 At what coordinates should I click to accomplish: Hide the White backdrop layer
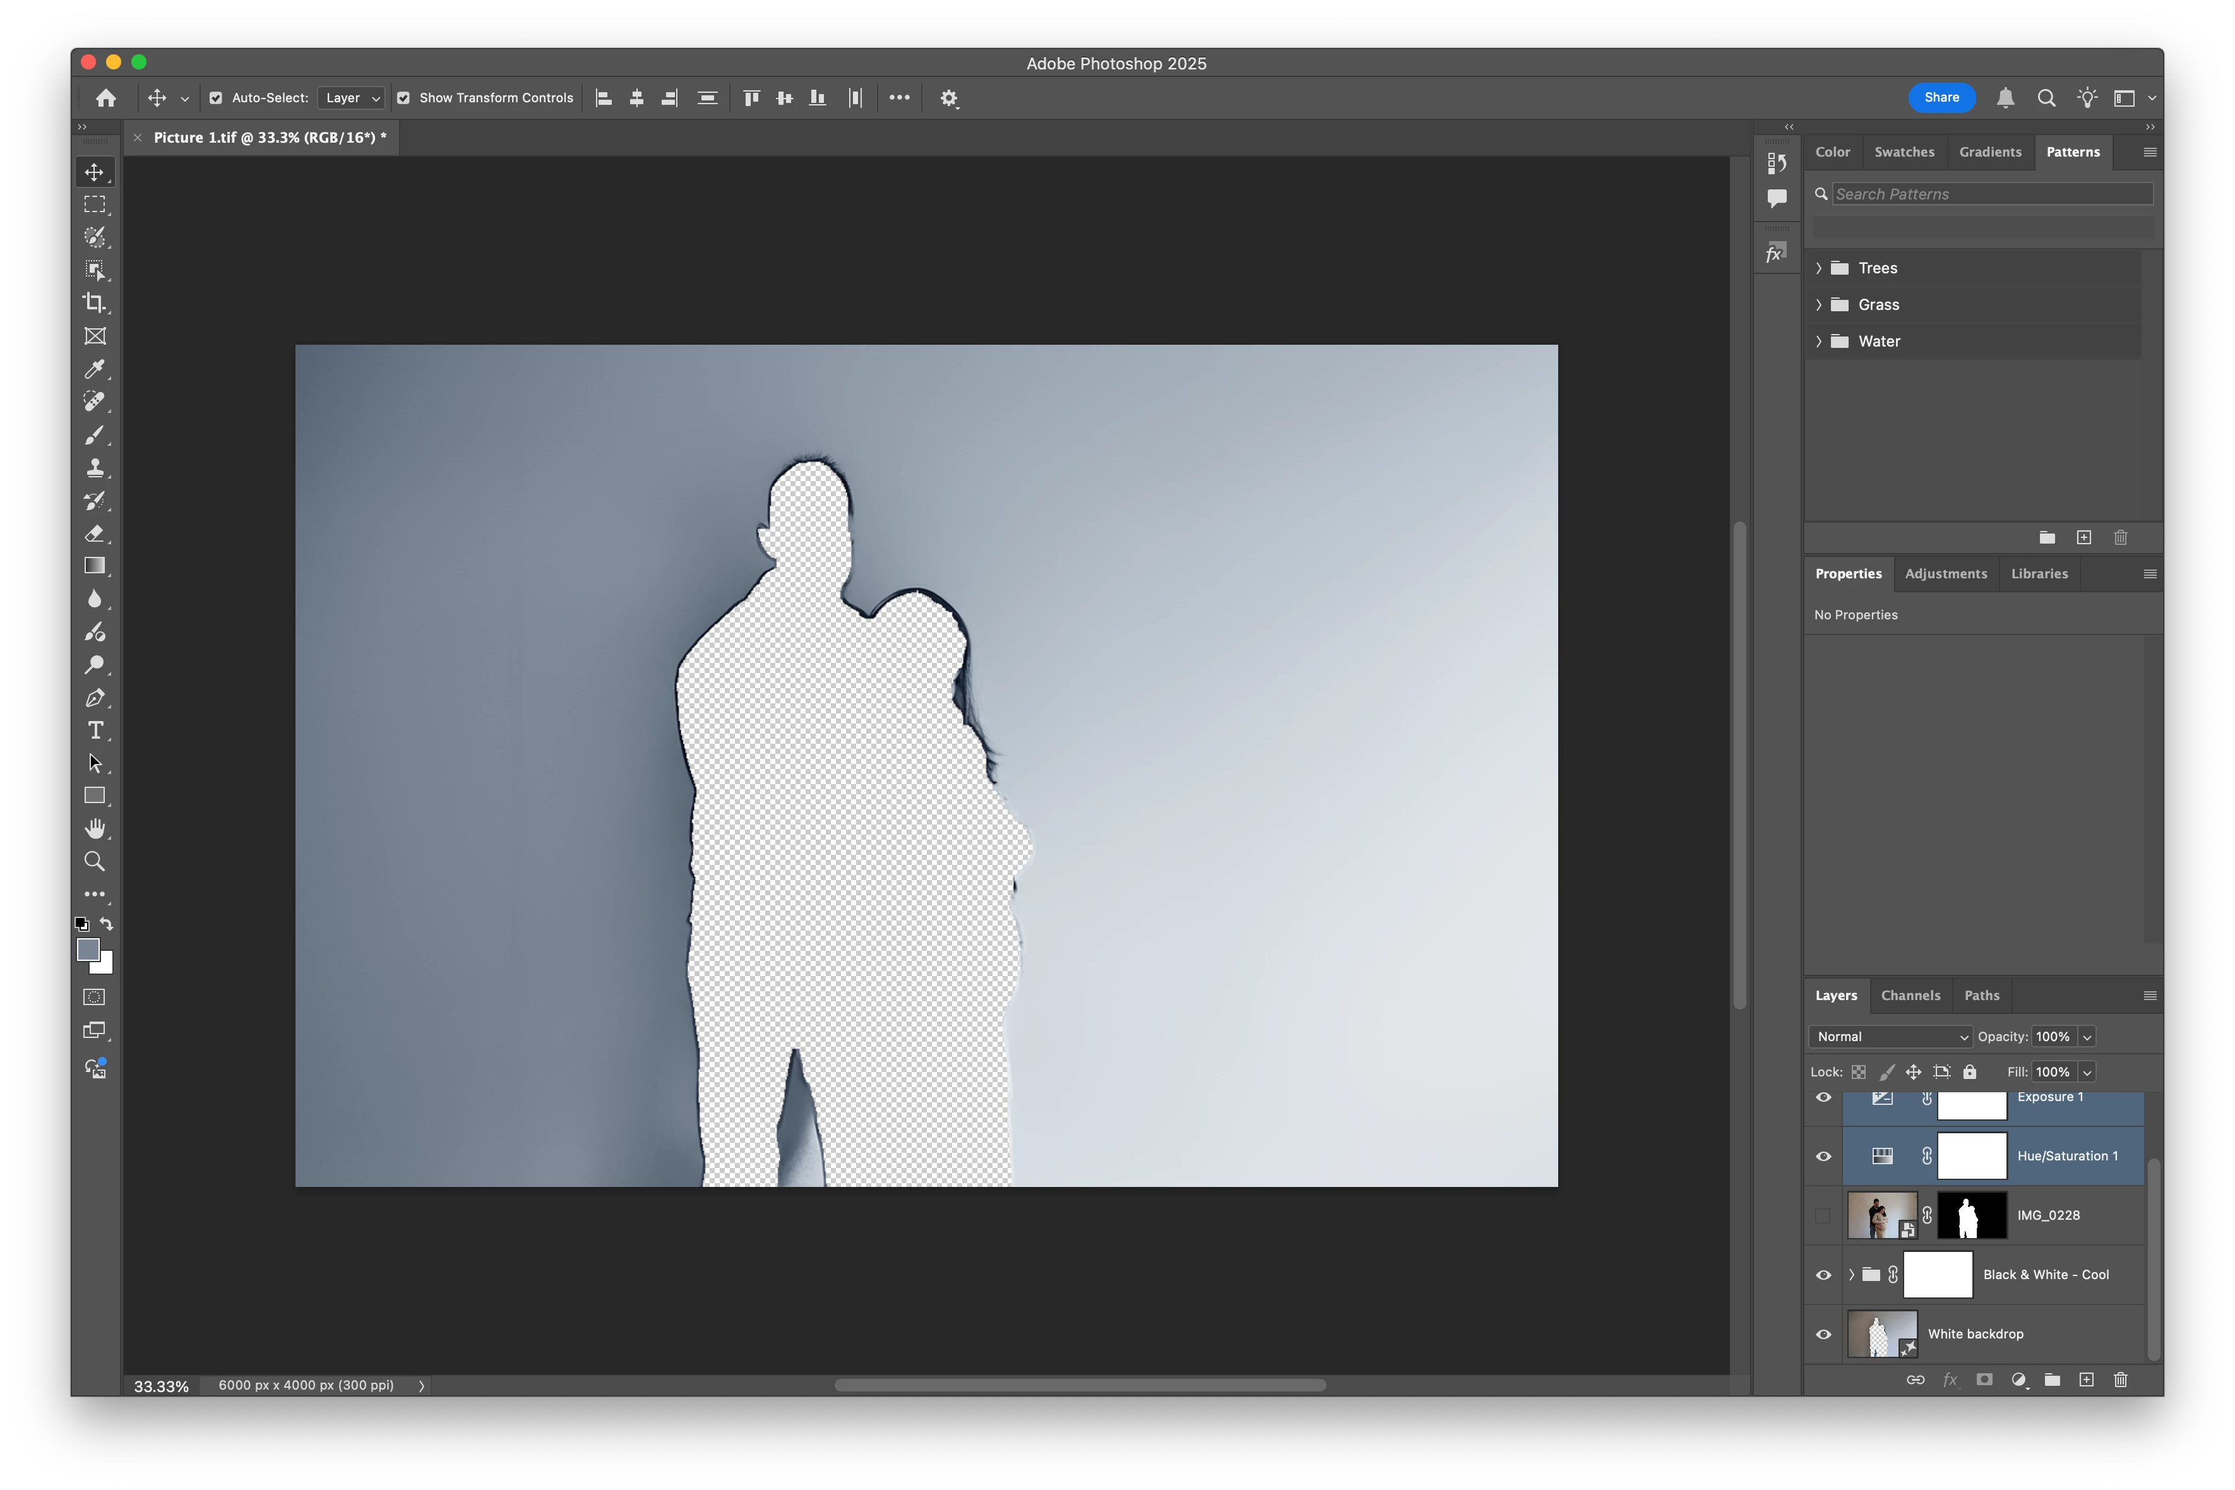tap(1823, 1334)
